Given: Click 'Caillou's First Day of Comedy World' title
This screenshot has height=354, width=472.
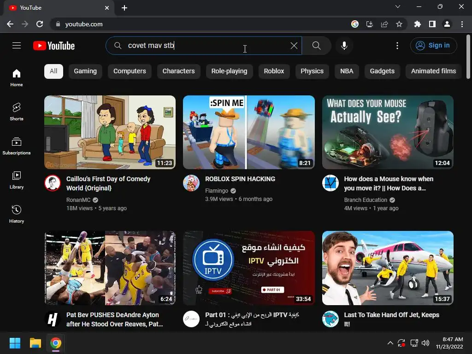Looking at the screenshot, I should pos(108,183).
